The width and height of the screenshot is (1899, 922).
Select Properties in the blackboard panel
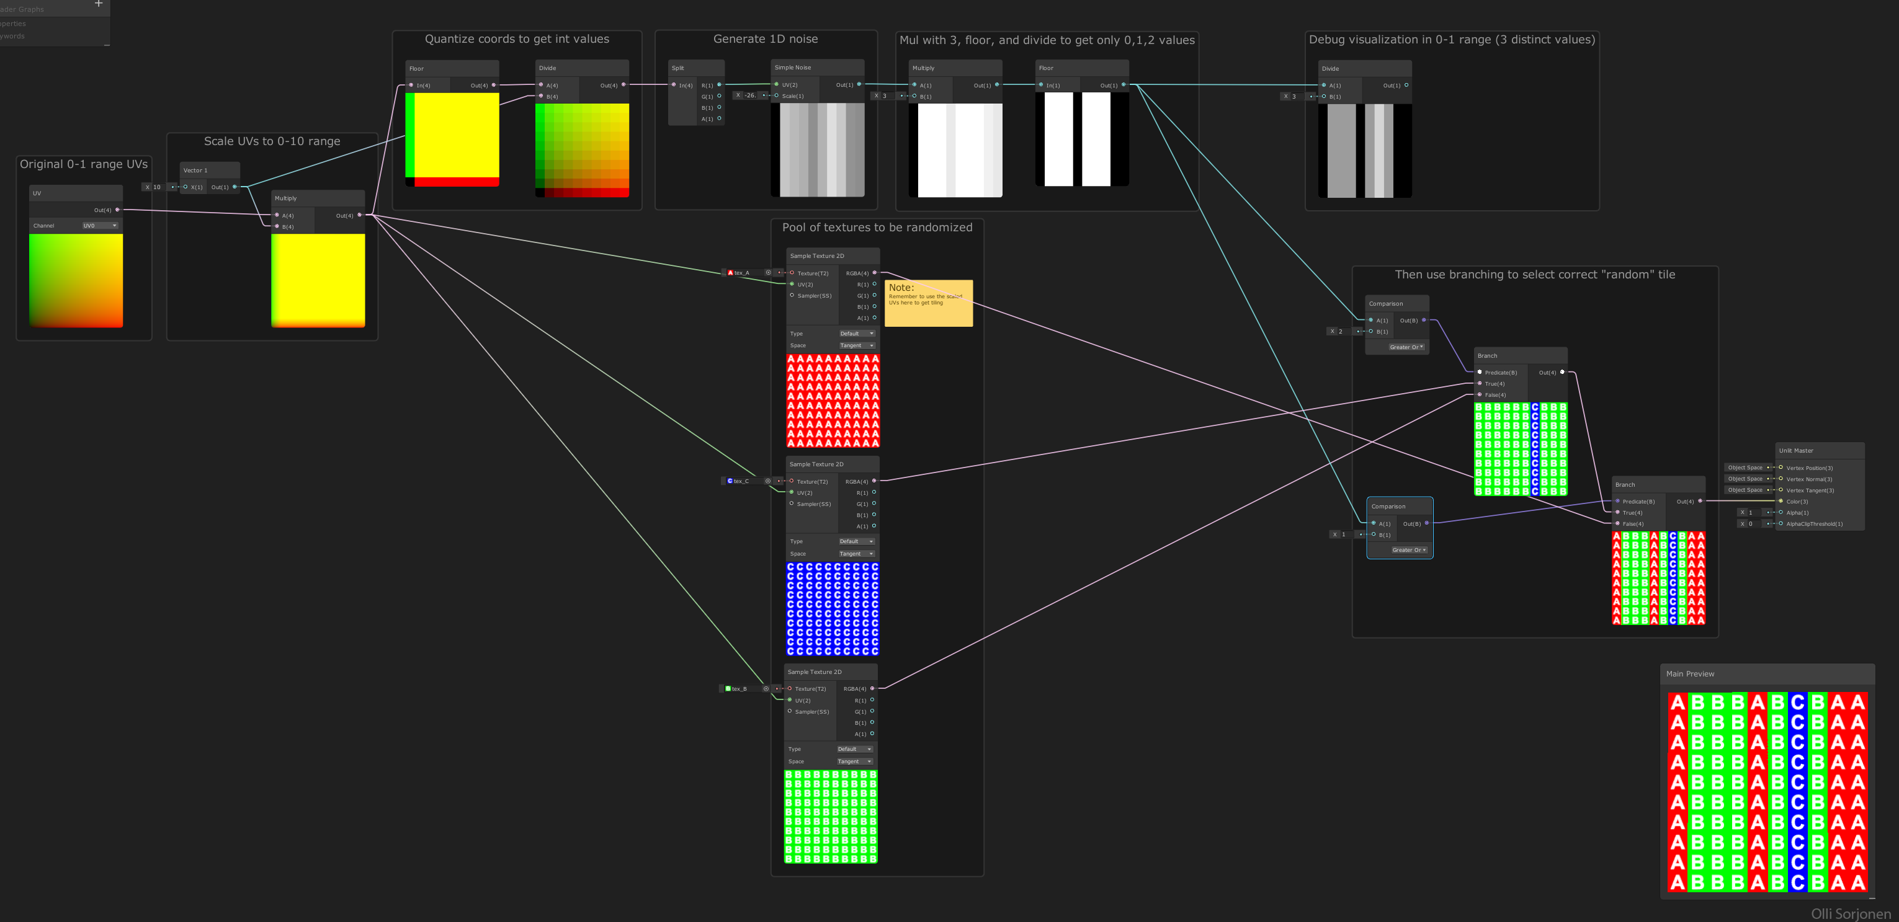pos(13,23)
